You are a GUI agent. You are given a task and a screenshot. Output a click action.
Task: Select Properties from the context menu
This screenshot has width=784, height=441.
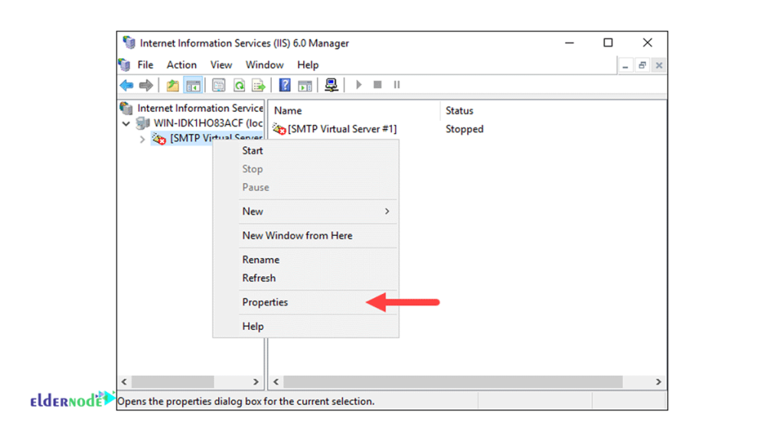pyautogui.click(x=265, y=302)
